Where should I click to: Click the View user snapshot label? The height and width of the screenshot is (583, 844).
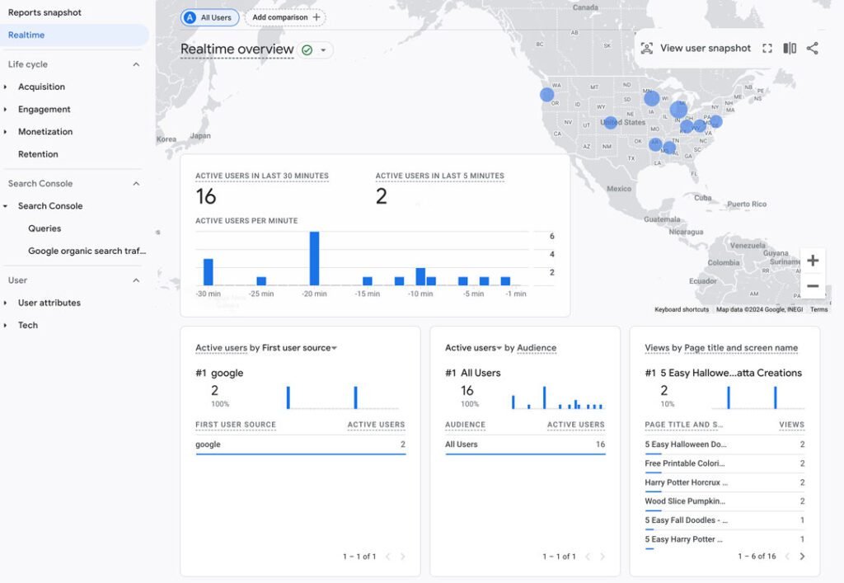point(706,49)
